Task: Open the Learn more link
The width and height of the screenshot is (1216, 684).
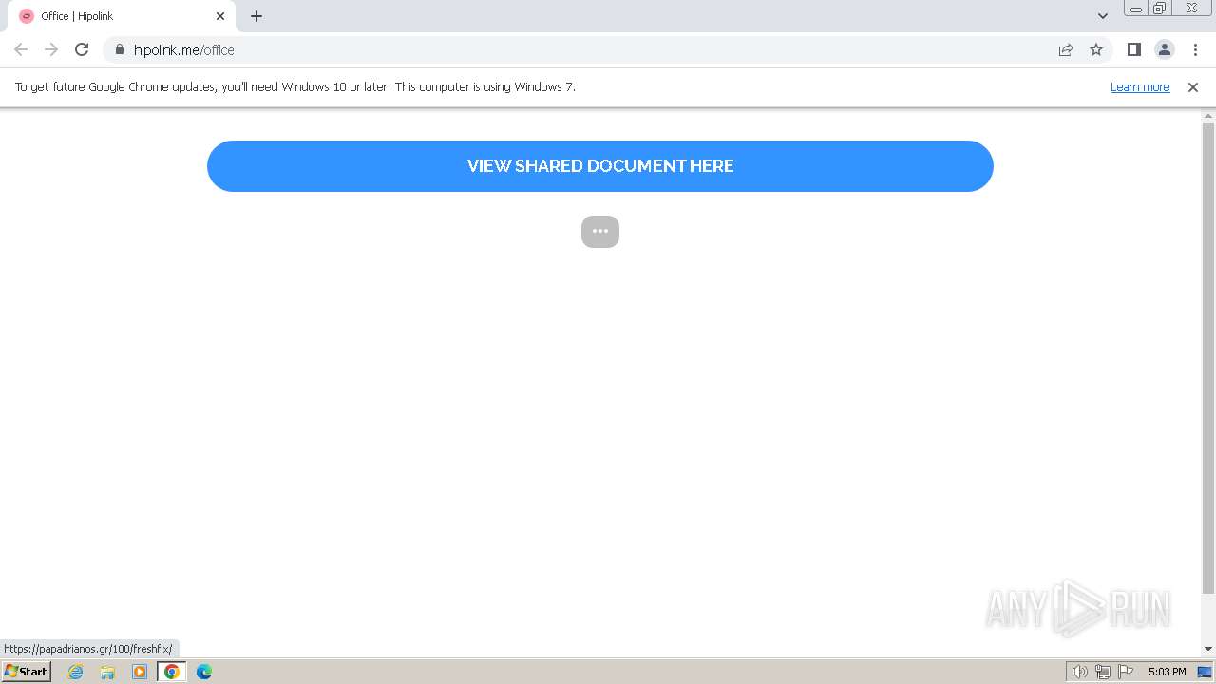Action: 1140,86
